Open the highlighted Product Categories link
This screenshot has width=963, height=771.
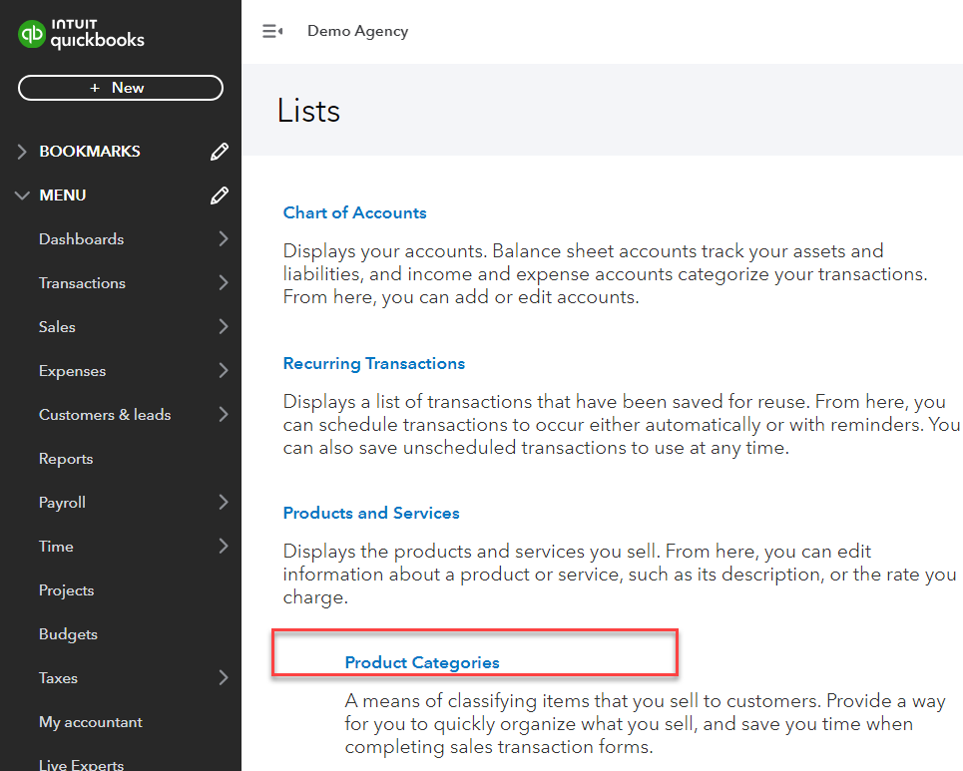[x=421, y=661]
